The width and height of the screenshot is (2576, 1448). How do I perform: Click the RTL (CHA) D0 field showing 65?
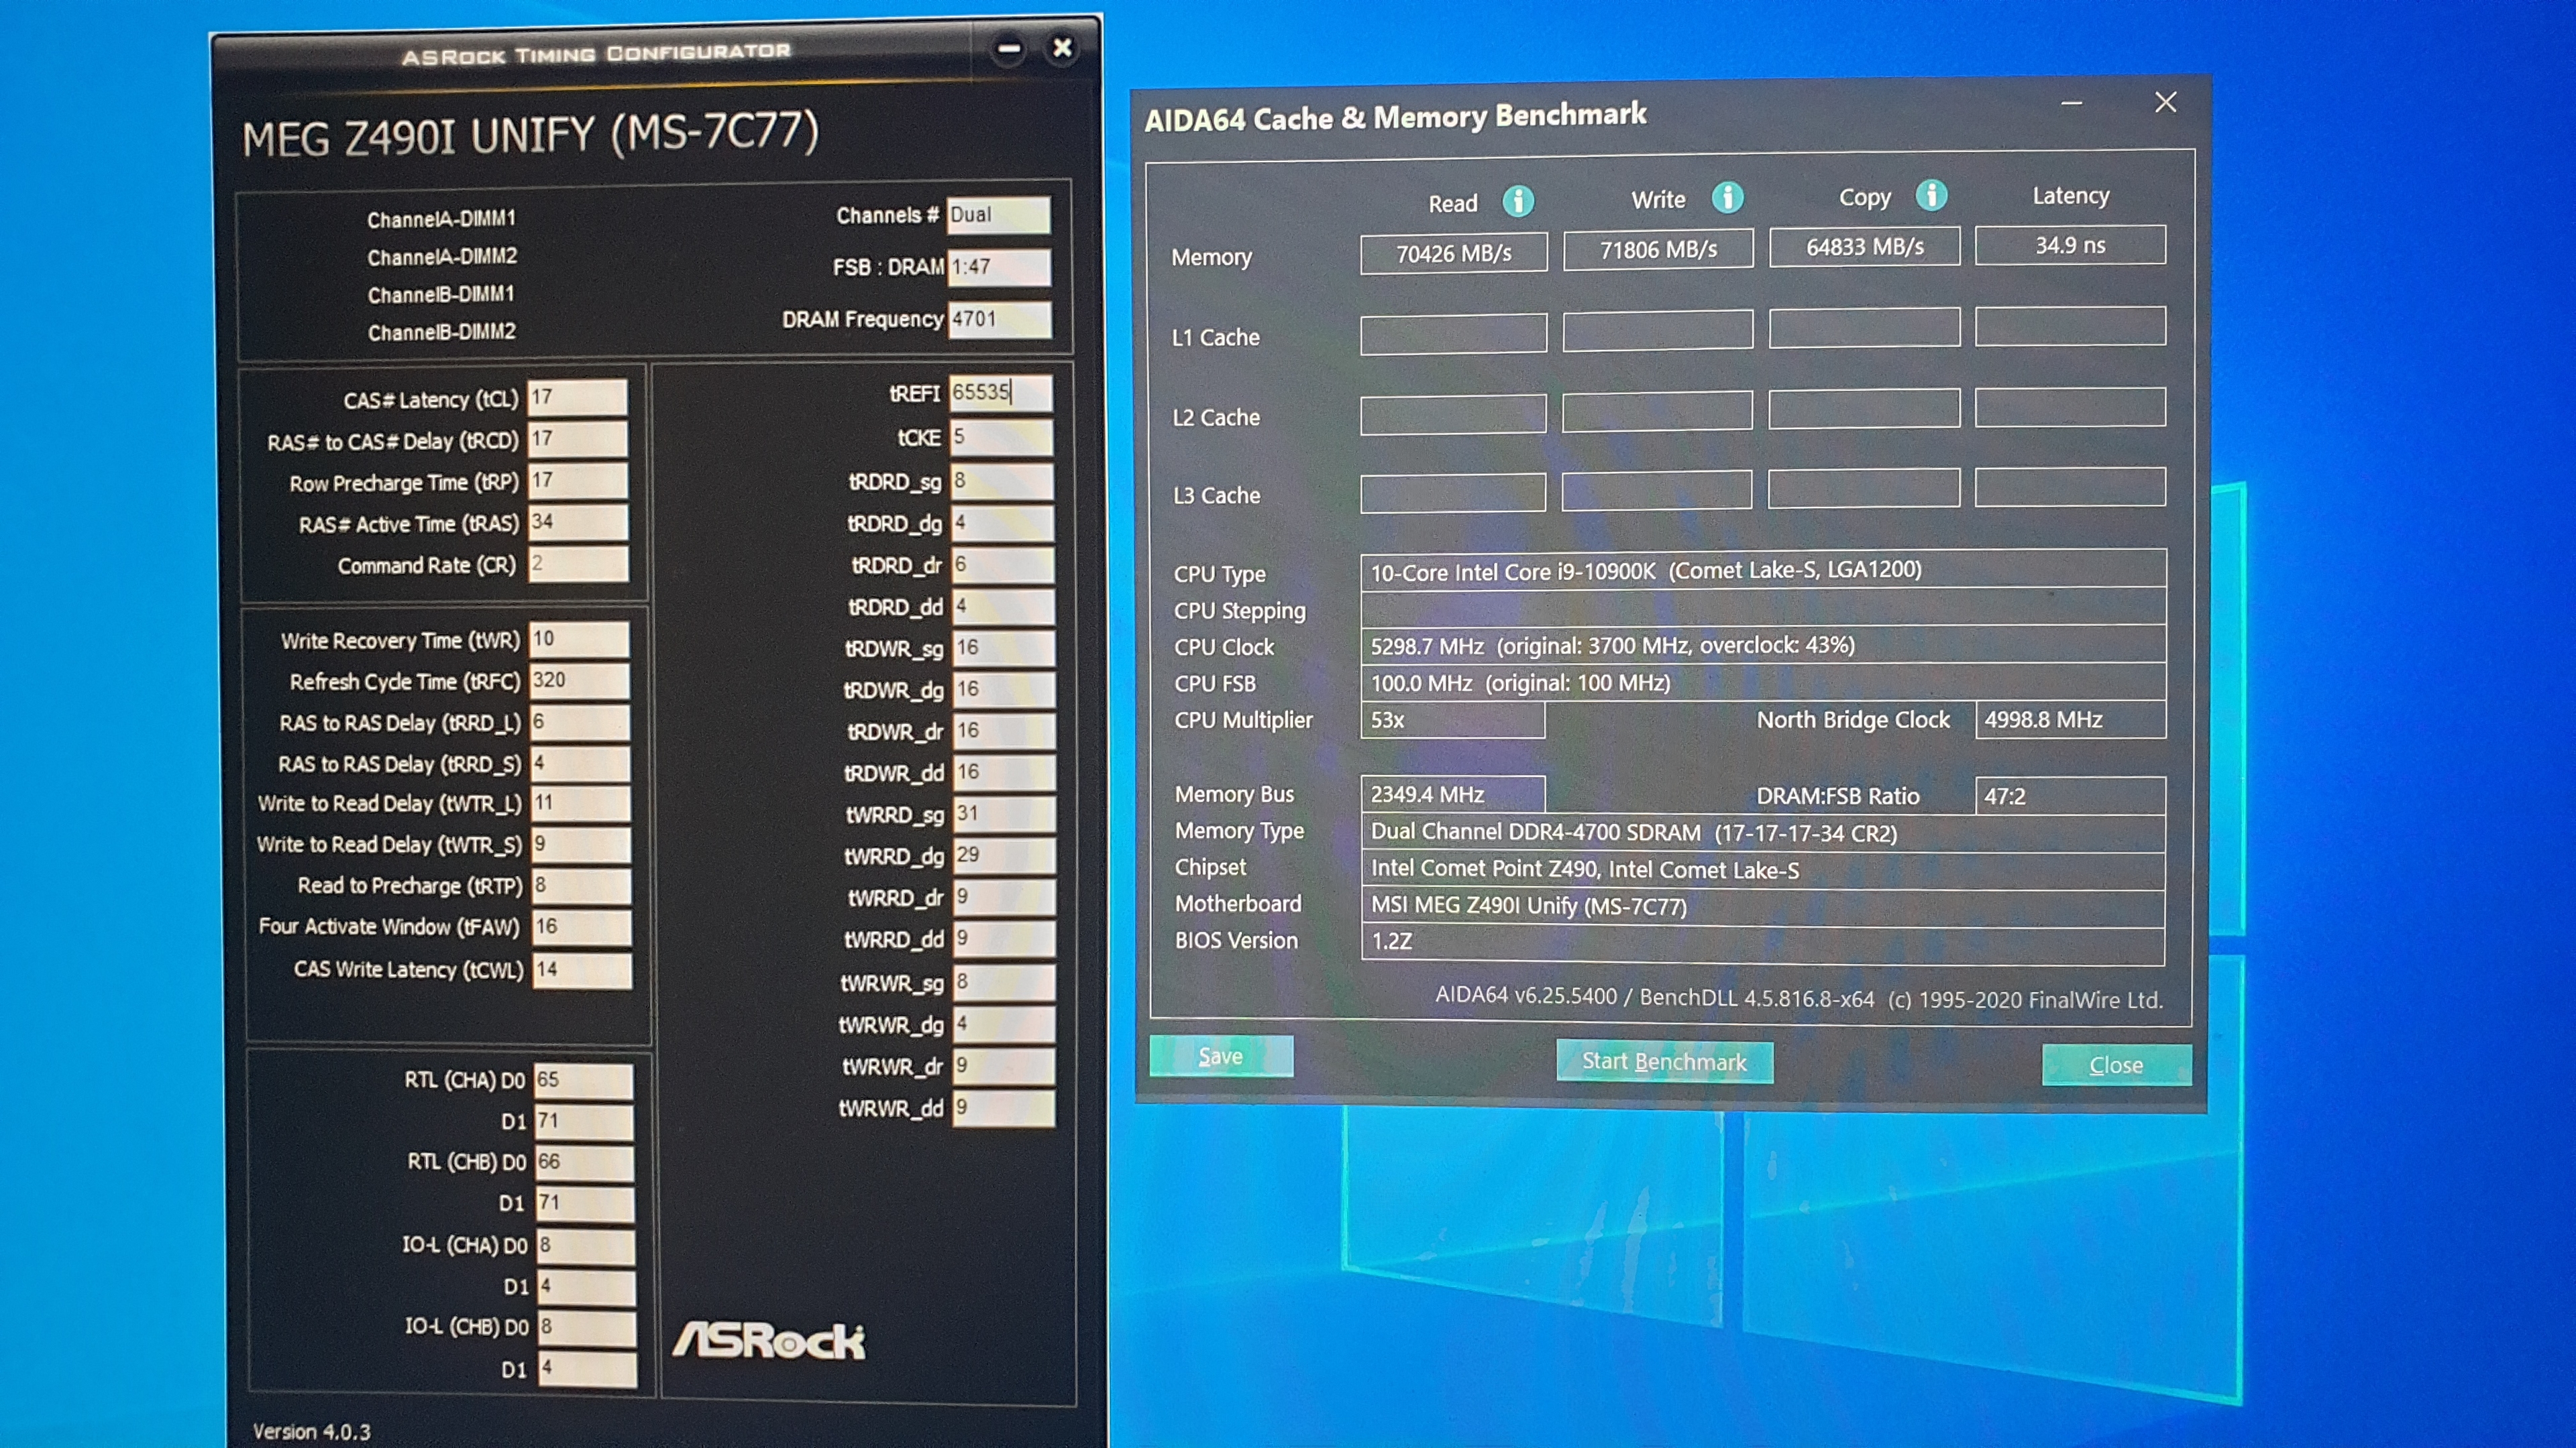coord(583,1080)
